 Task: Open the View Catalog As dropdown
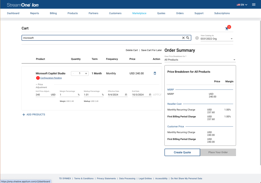217,39
